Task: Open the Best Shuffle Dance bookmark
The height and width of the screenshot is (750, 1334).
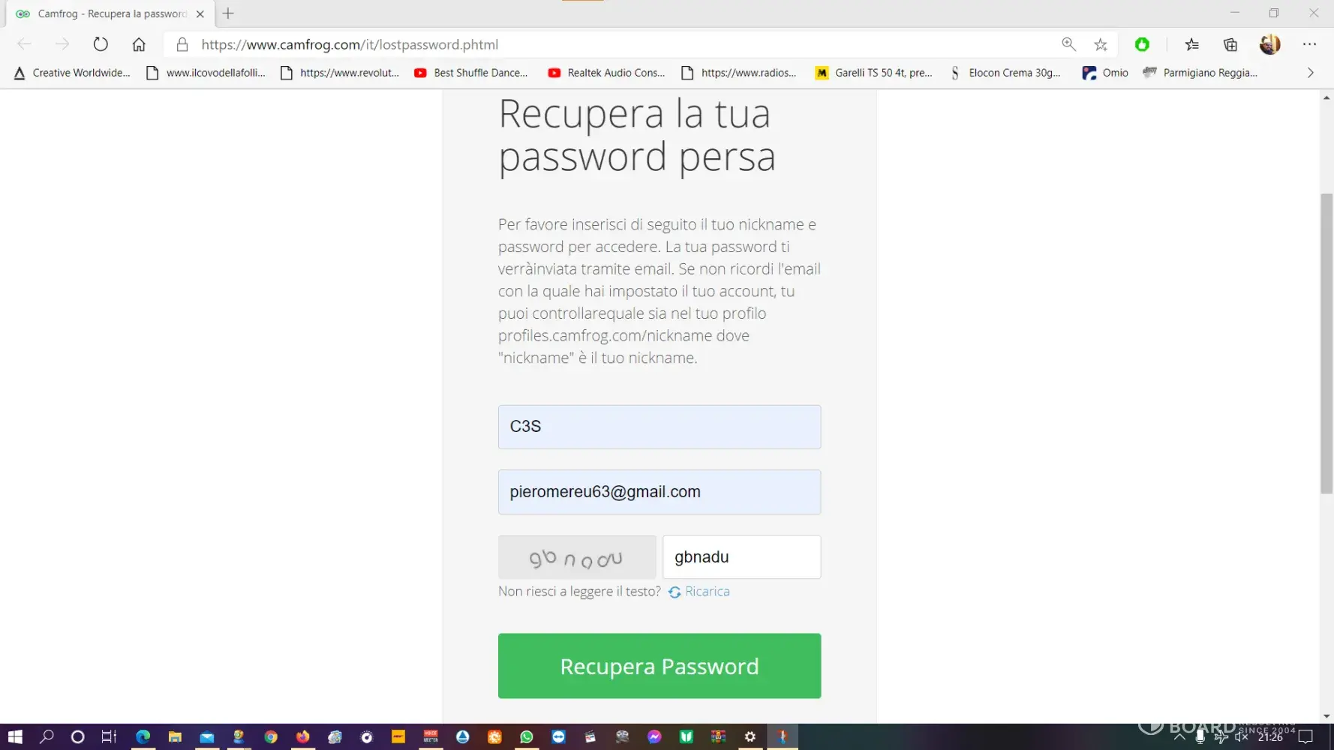Action: coord(471,73)
